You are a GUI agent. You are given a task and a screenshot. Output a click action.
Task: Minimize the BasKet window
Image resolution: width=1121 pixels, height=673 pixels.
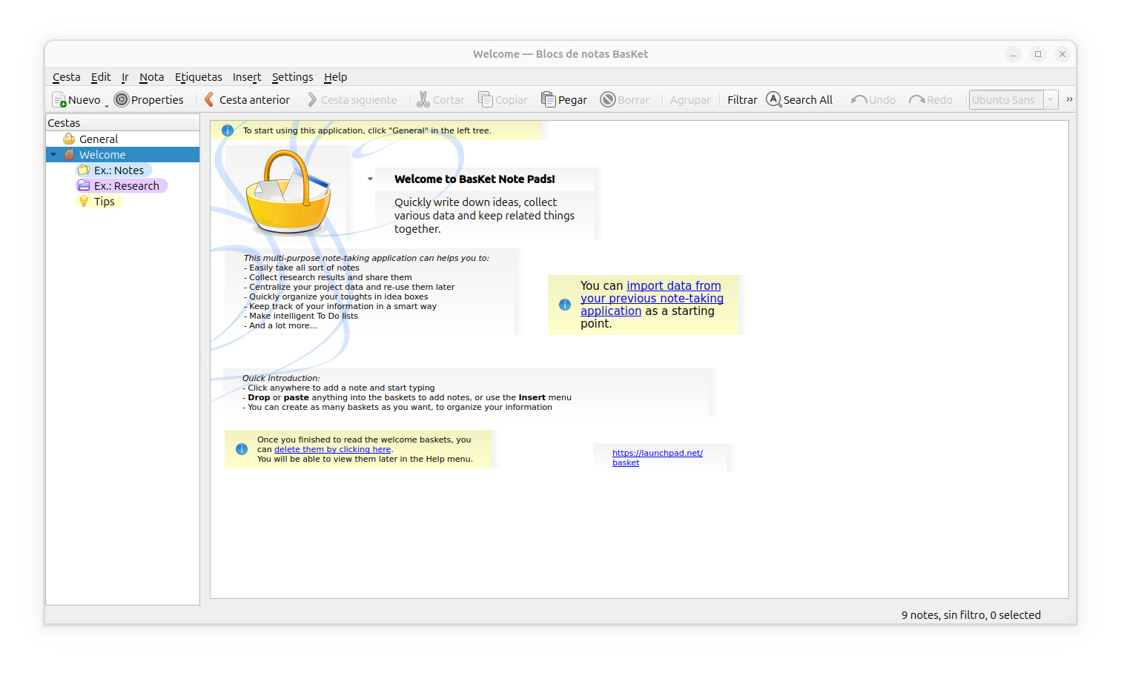point(1013,54)
